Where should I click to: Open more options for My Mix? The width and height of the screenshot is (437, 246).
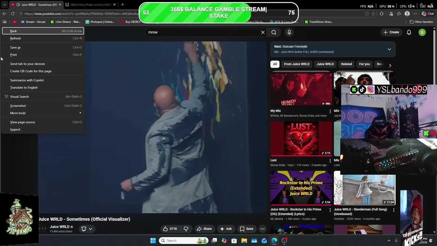(x=330, y=111)
